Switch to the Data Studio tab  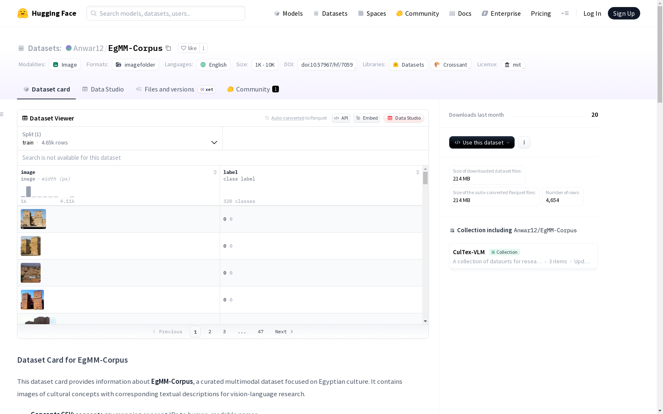[103, 89]
